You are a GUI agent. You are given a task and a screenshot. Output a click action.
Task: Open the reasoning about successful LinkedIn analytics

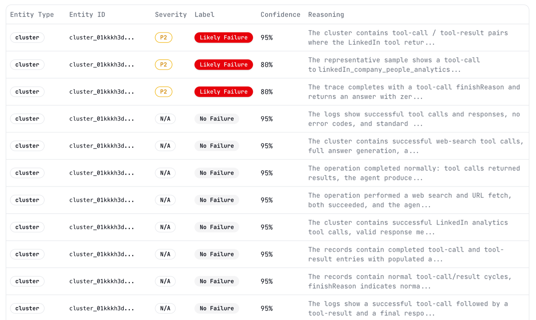point(408,227)
